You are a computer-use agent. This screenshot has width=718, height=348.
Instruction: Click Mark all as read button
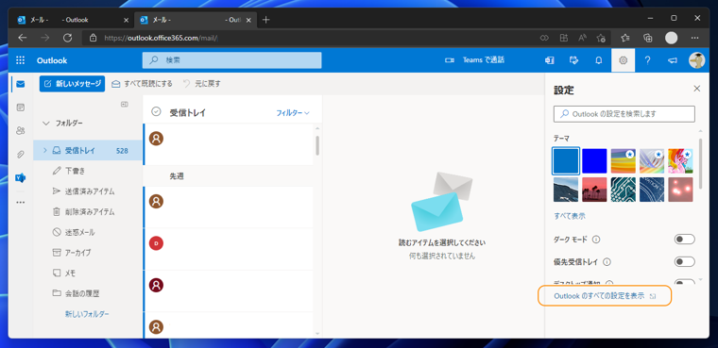tap(143, 84)
